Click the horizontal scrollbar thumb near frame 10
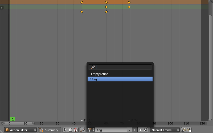This screenshot has height=133, width=213. [x=18, y=123]
